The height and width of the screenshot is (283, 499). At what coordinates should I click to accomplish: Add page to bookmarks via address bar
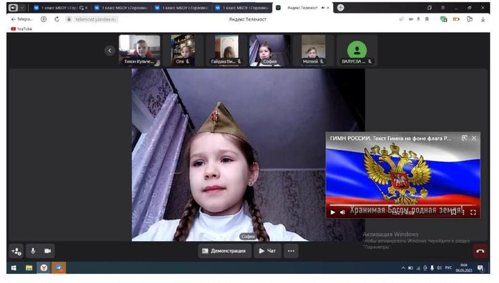427,19
